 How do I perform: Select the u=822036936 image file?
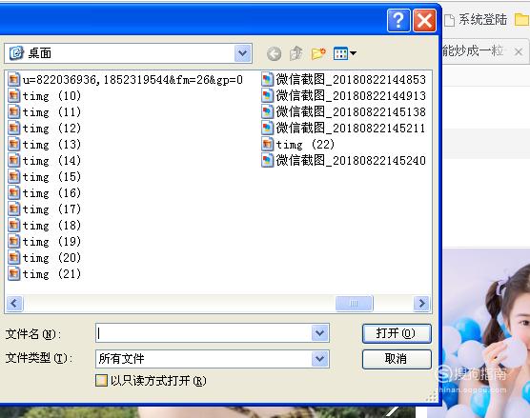coord(125,80)
